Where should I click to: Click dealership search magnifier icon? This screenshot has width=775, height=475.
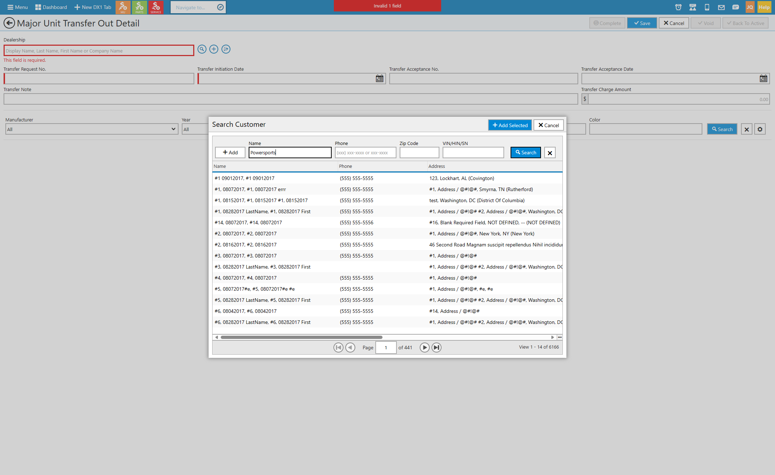202,49
